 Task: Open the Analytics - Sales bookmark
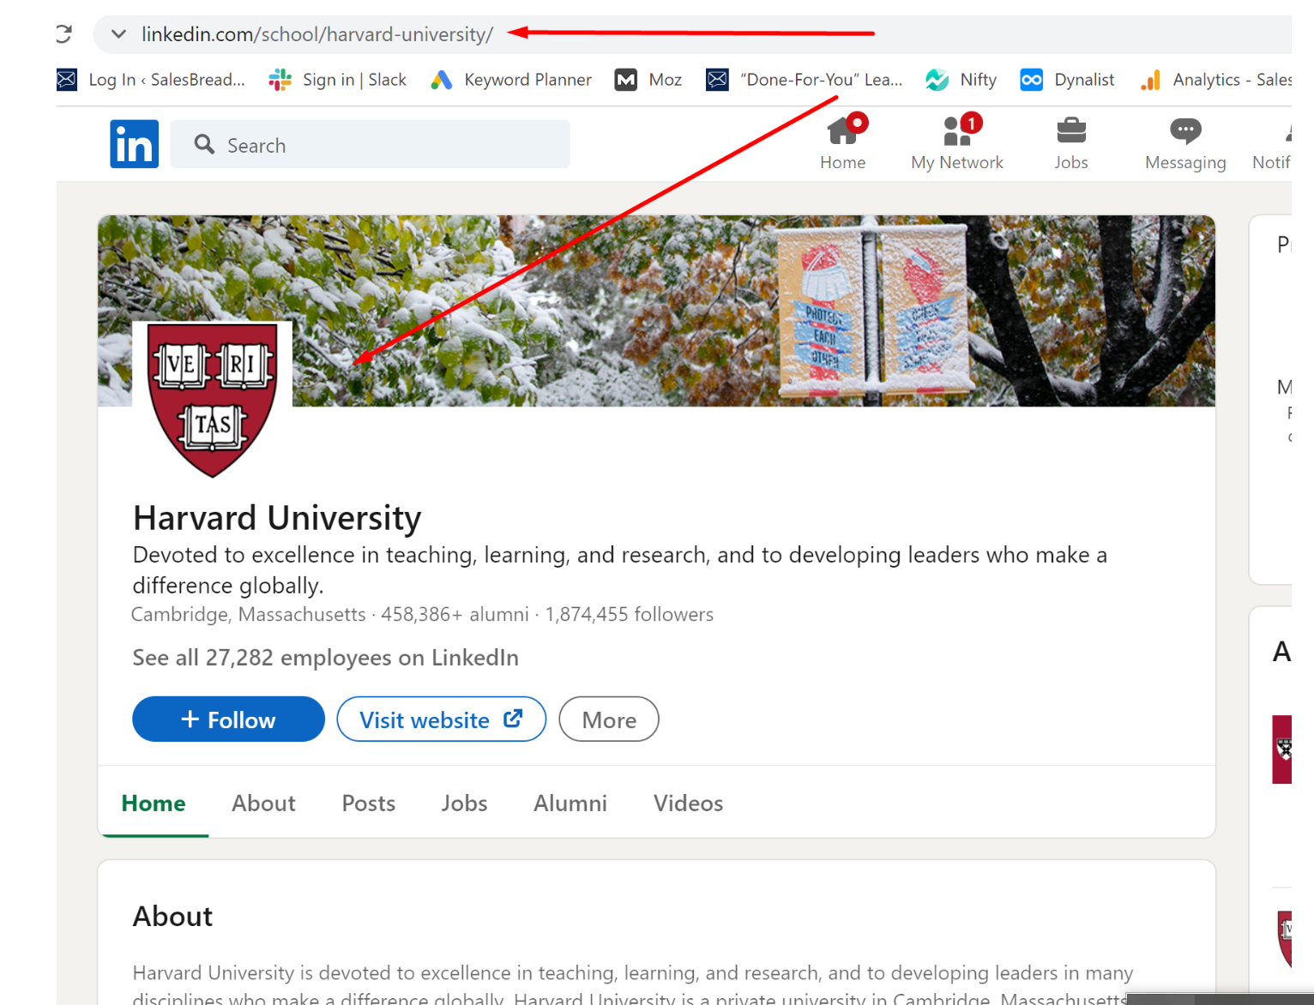click(1216, 80)
